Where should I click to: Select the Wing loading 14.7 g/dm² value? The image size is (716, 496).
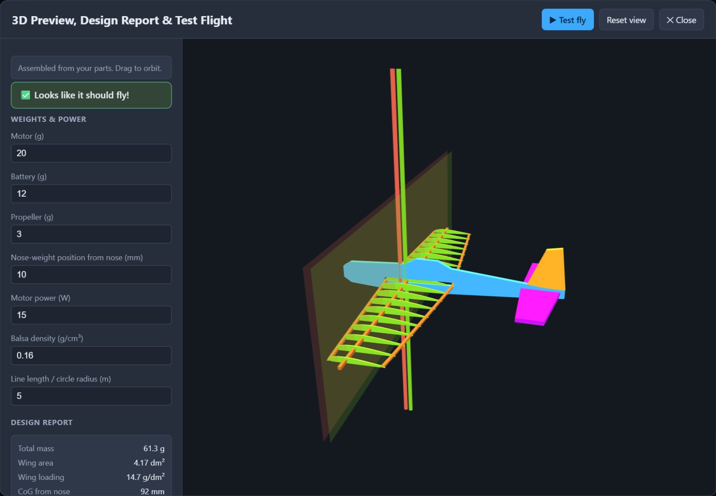[145, 477]
